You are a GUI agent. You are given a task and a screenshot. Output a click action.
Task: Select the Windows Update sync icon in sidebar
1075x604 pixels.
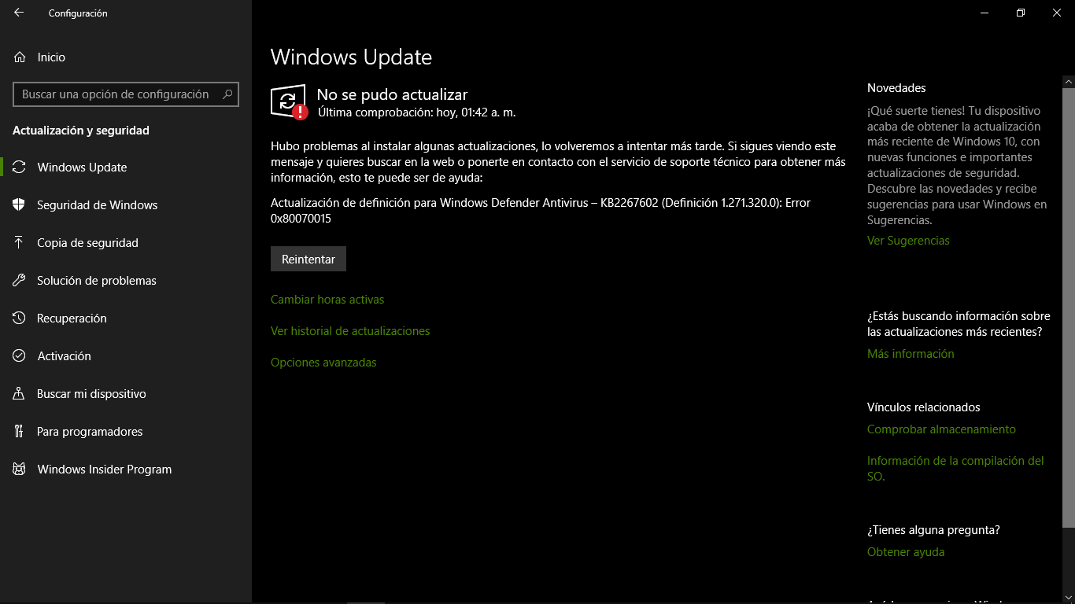click(20, 168)
